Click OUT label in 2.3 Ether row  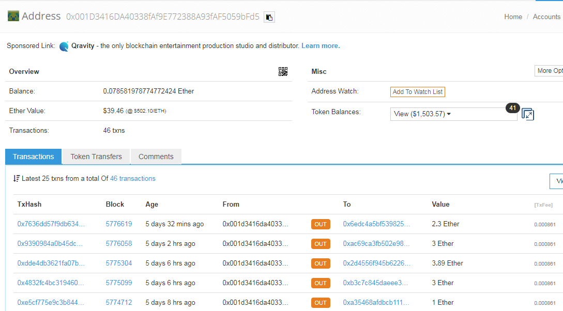pos(321,224)
